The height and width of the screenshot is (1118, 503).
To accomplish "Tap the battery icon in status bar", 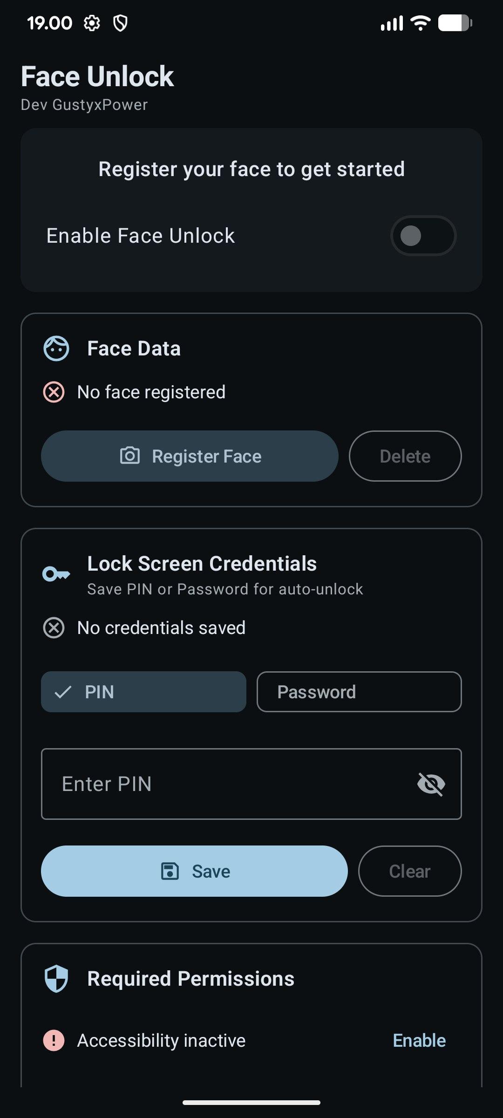I will (x=455, y=23).
